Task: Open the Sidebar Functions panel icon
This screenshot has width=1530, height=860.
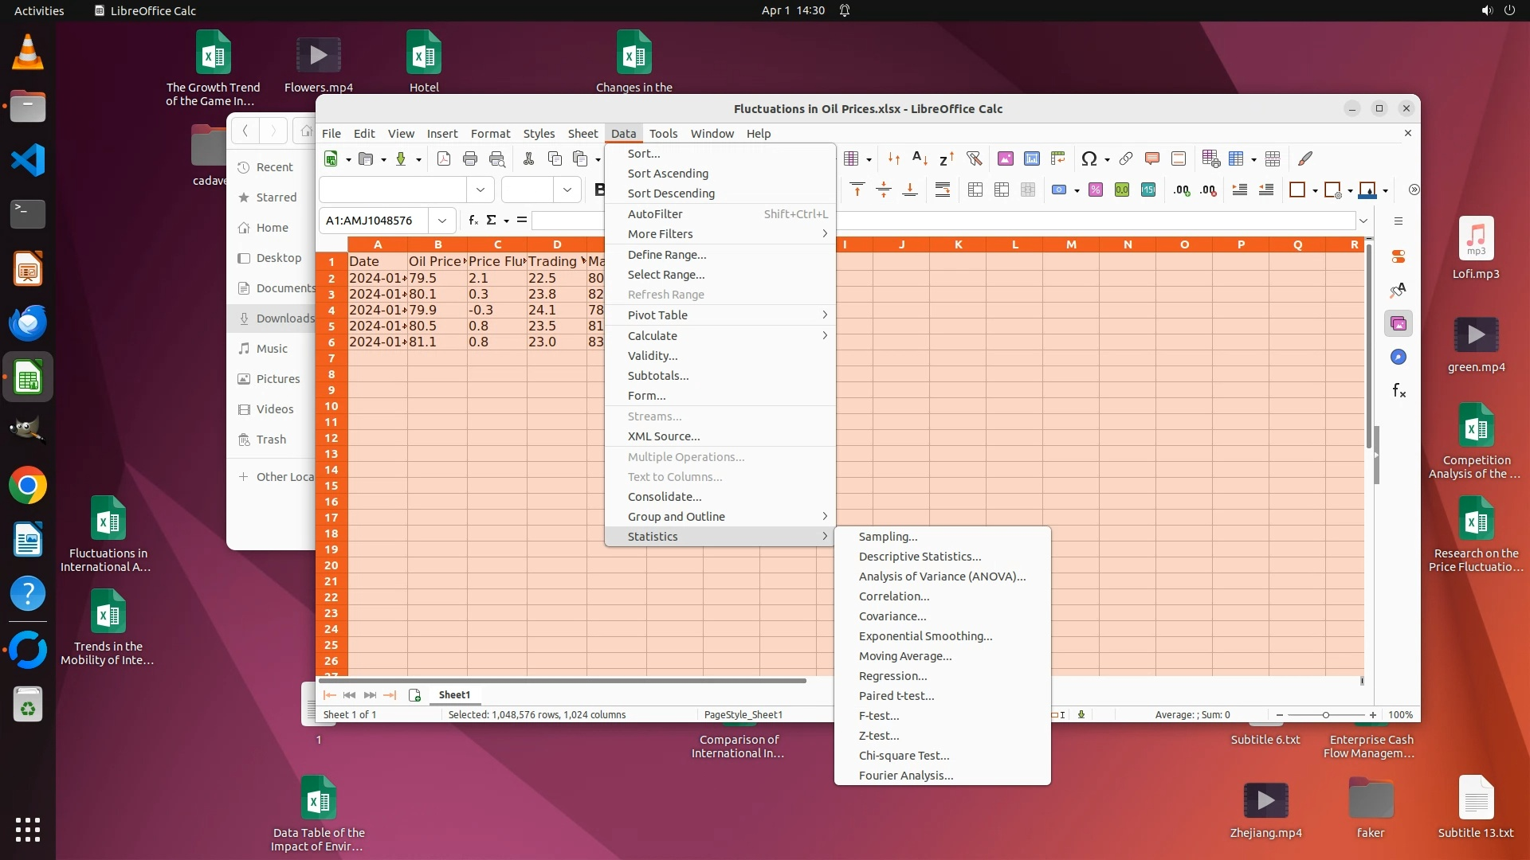Action: pyautogui.click(x=1399, y=390)
